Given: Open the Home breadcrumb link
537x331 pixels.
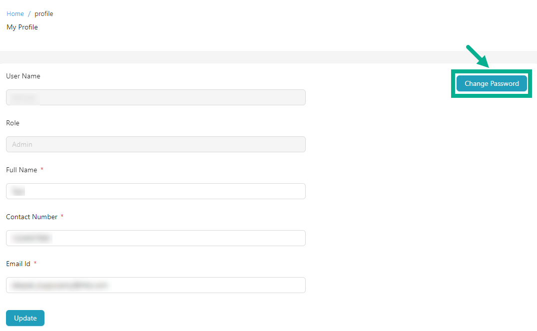Looking at the screenshot, I should [15, 13].
